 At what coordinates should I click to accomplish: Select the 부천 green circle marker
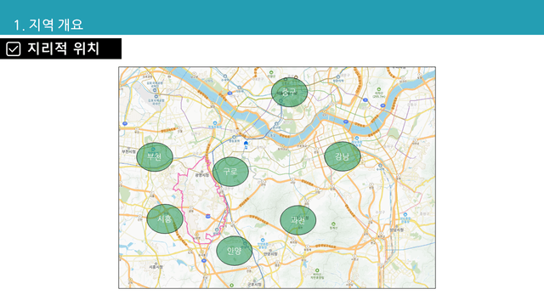[x=155, y=156]
